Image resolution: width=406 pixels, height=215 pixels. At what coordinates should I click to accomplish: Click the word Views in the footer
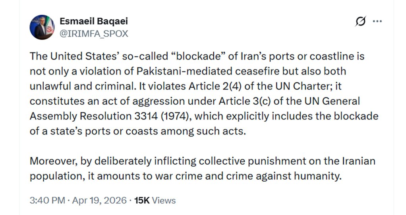(x=164, y=200)
